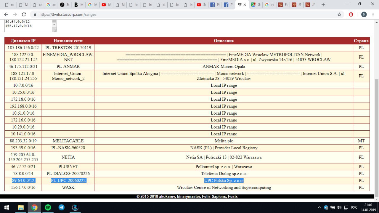Open the Windows Start menu
The height and width of the screenshot is (213, 379).
pyautogui.click(x=7, y=207)
